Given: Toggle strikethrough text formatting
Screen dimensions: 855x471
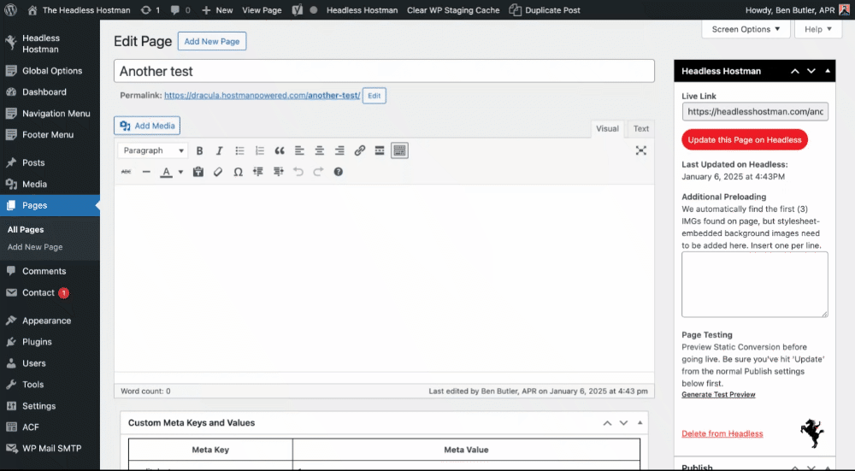Looking at the screenshot, I should pyautogui.click(x=127, y=172).
